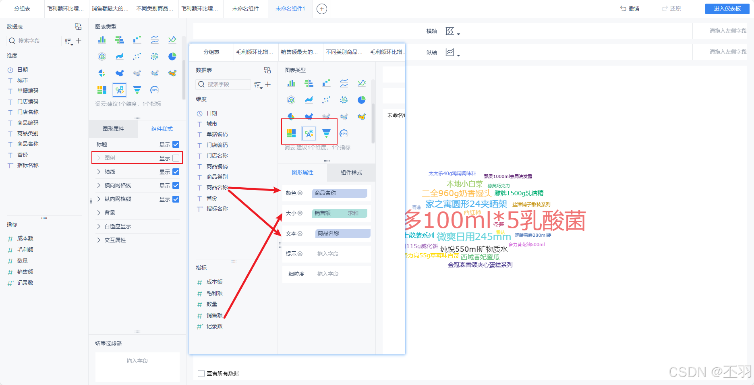Uncheck 纵向网格线 display checkbox
754x385 pixels.
tap(176, 199)
